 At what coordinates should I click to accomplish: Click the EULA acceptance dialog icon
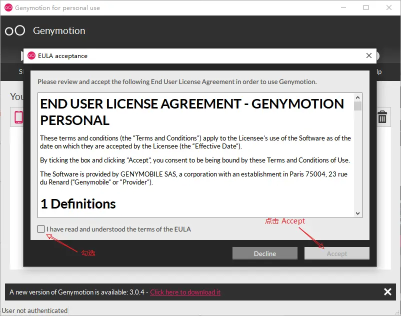31,55
